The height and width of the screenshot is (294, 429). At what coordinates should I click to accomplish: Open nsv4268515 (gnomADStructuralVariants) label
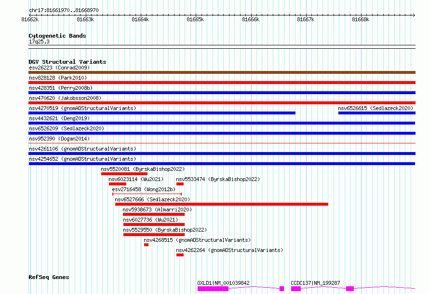pyautogui.click(x=197, y=240)
